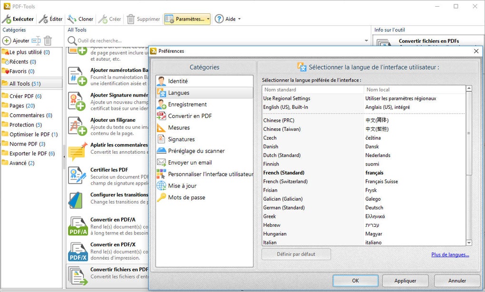Click the Ajouter un filigrane tool icon
485x292 pixels.
(78, 126)
